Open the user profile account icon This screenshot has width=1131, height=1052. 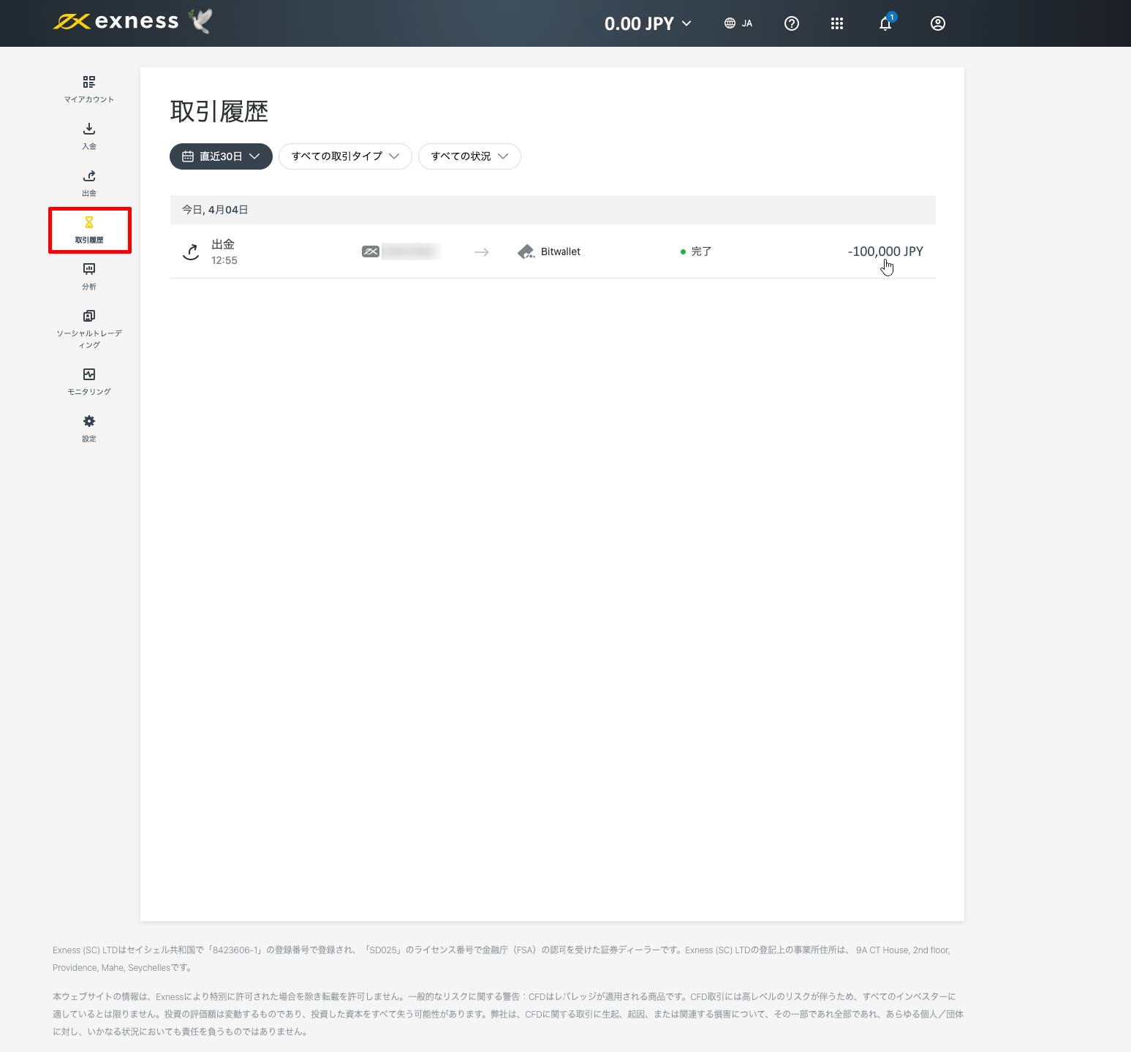coord(938,23)
